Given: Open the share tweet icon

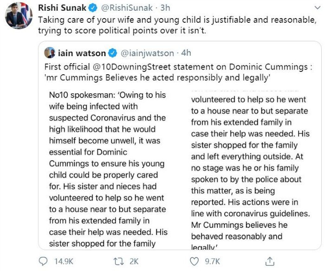Looking at the screenshot, I should pyautogui.click(x=270, y=261).
